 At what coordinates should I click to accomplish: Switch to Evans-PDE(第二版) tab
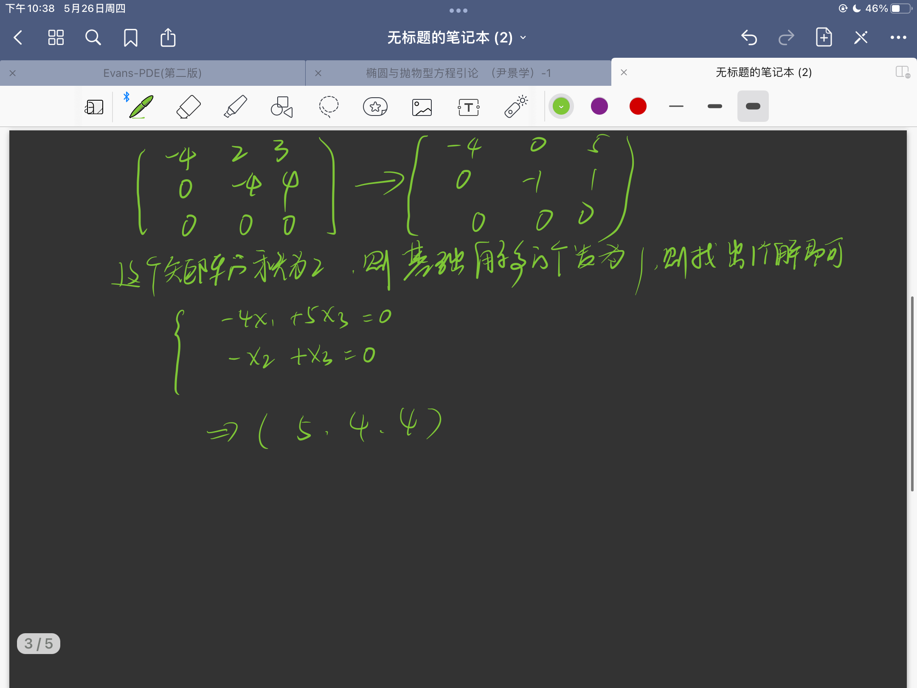pos(152,73)
